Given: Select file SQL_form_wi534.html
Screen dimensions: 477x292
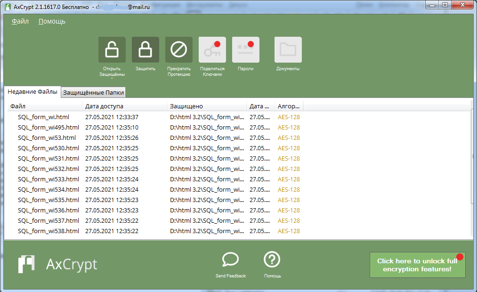Looking at the screenshot, I should (x=49, y=189).
